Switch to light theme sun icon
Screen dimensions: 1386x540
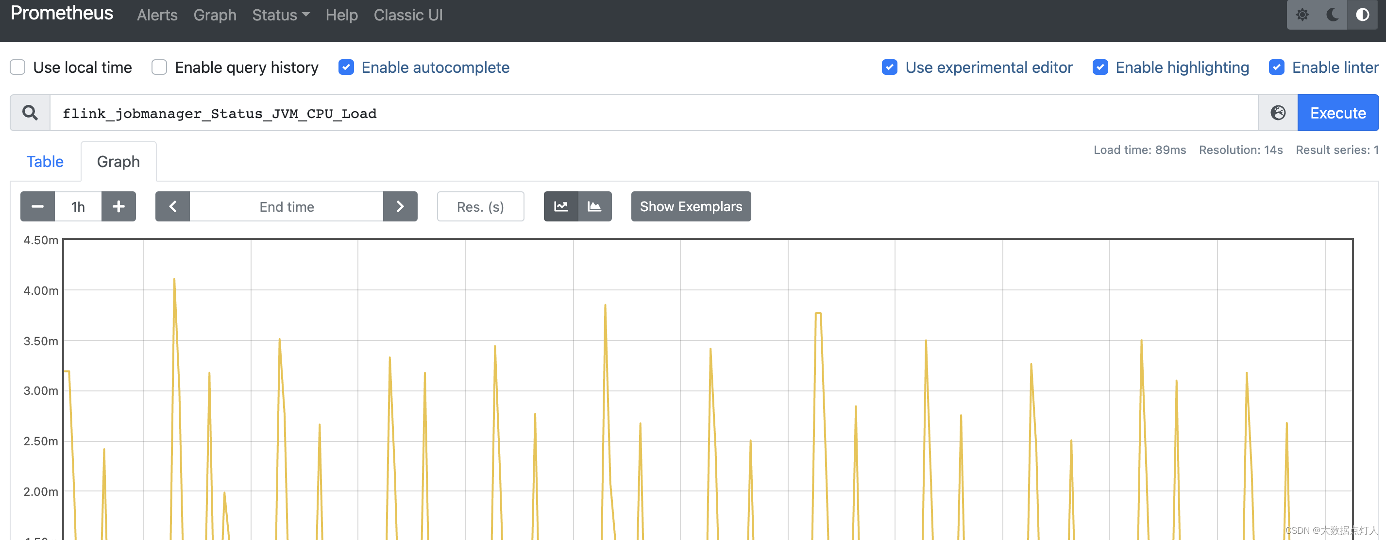tap(1302, 15)
